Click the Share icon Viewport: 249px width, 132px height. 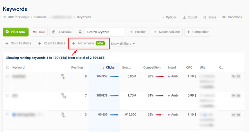click(x=205, y=17)
